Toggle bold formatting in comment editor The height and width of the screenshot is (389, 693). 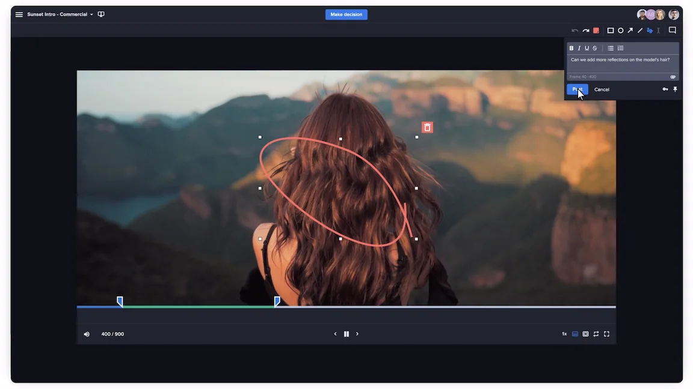pos(571,48)
